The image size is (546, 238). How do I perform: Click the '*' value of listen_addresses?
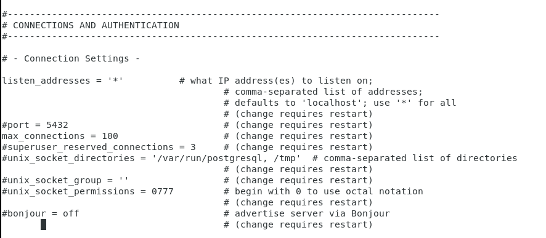click(116, 81)
